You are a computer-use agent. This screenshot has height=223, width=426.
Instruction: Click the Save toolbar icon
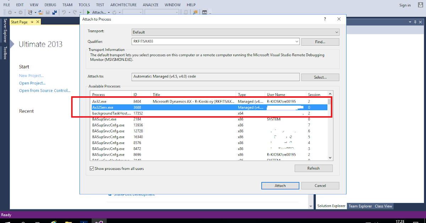coord(47,12)
